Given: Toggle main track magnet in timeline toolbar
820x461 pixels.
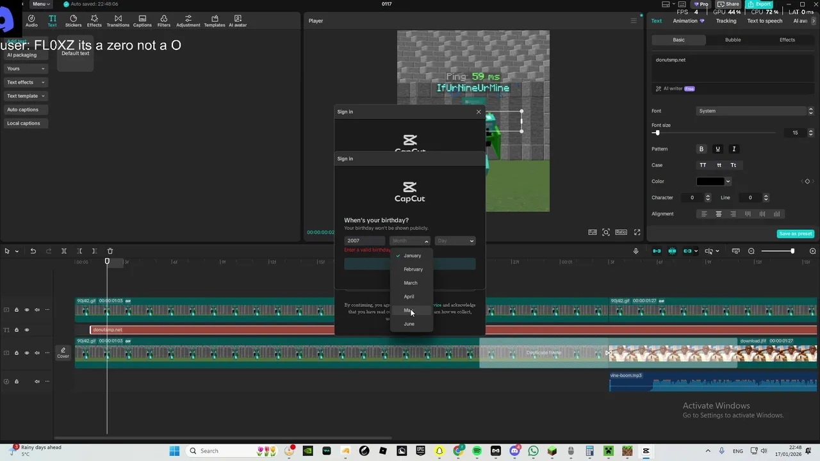Looking at the screenshot, I should (x=657, y=251).
